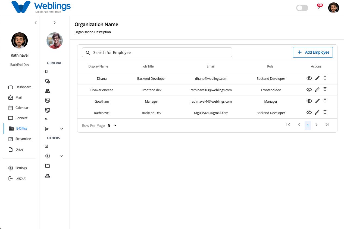The image size is (344, 229).
Task: Click the Add Employee button
Action: point(313,52)
